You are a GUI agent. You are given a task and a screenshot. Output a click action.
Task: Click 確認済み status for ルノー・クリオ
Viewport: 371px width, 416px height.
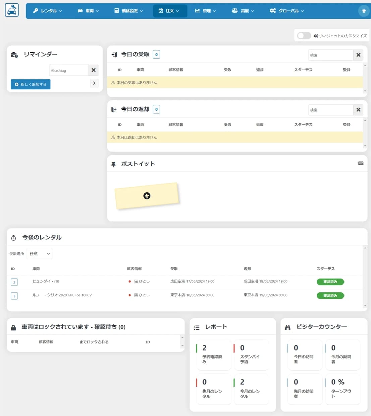(x=330, y=296)
